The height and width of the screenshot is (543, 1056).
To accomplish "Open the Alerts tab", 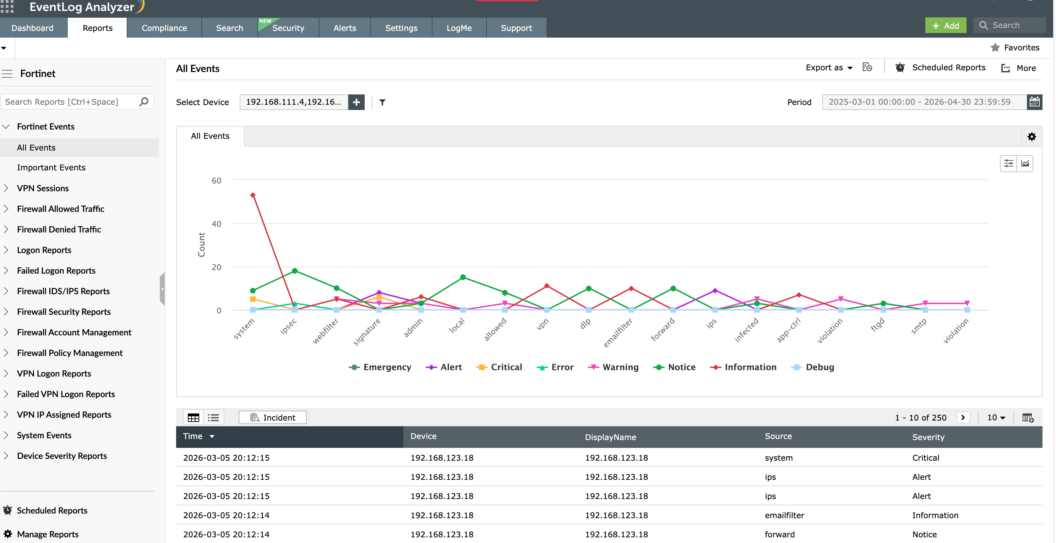I will coord(344,28).
